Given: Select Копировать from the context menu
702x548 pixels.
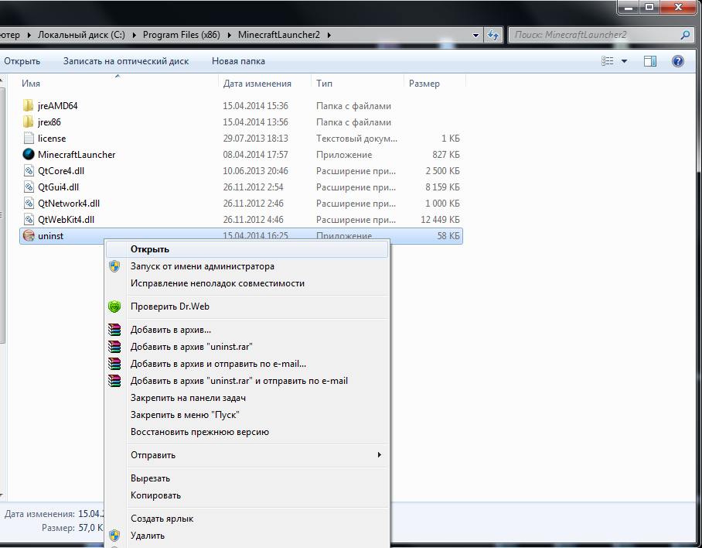Looking at the screenshot, I should [x=155, y=495].
